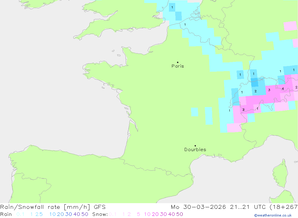Click the snow legend 30 value
Viewport: 298px width, 218px height.
click(x=163, y=214)
